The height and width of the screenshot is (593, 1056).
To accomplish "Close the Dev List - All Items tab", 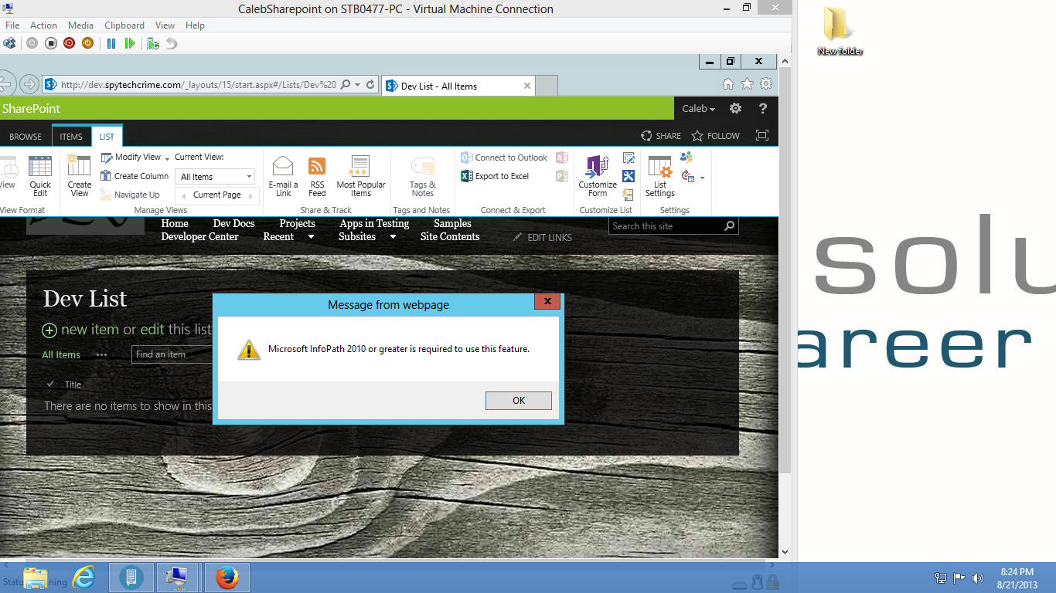I will [527, 86].
